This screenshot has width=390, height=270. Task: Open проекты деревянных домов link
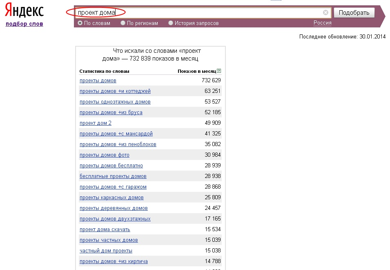114,208
